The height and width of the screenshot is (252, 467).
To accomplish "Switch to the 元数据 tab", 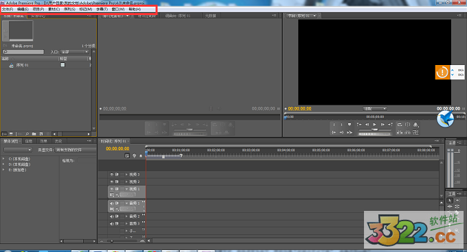I will click(210, 16).
